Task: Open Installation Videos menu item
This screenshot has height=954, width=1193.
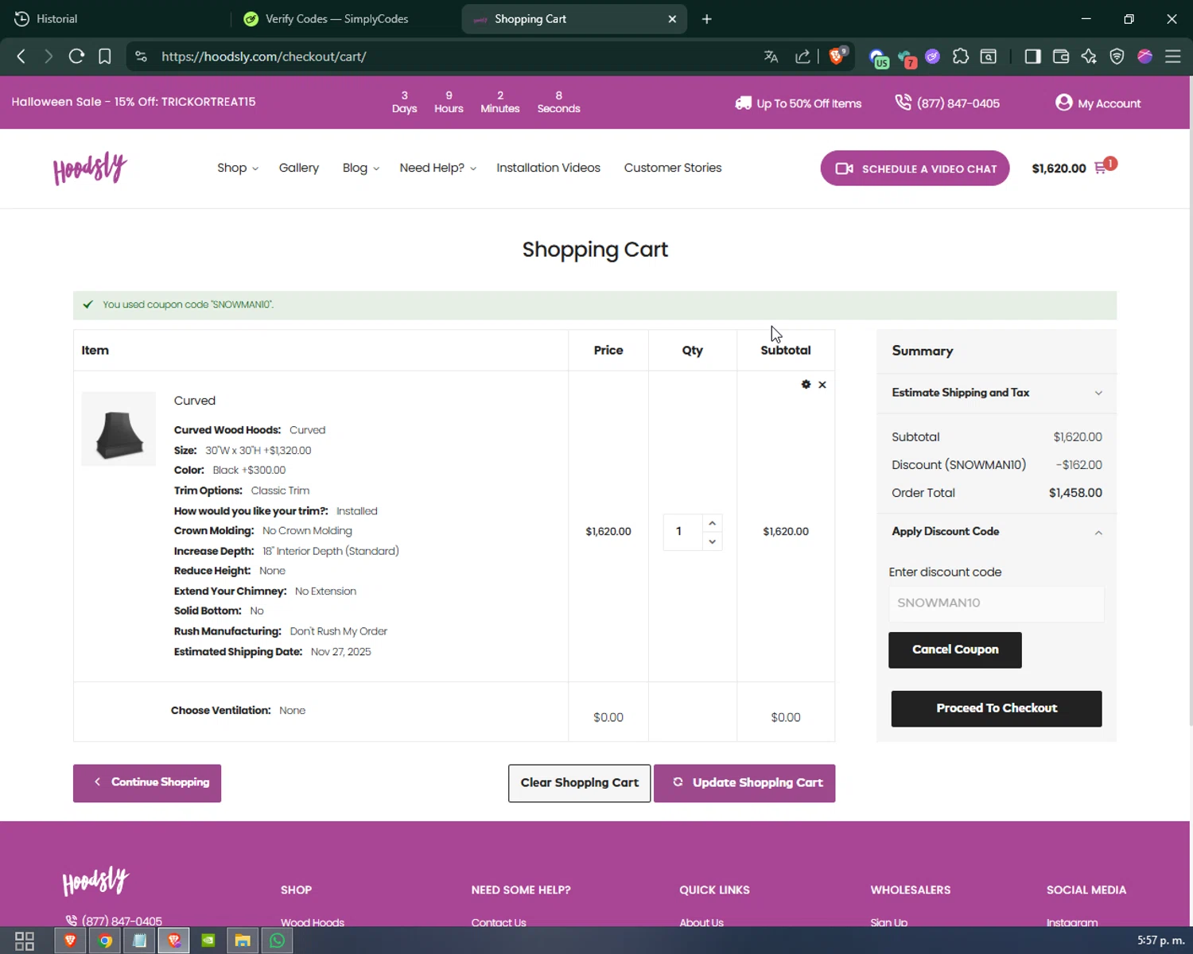Action: pyautogui.click(x=548, y=168)
